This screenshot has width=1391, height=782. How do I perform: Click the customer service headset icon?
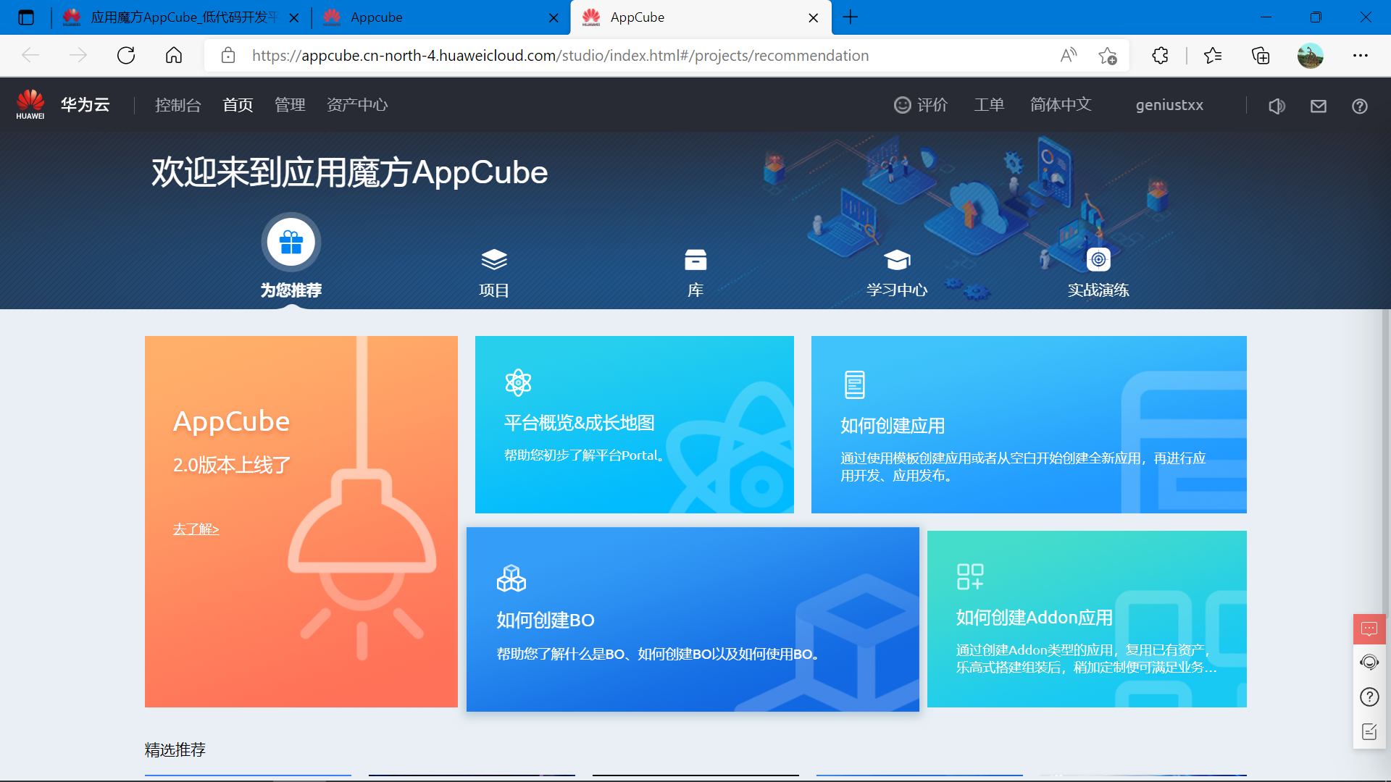1369,662
